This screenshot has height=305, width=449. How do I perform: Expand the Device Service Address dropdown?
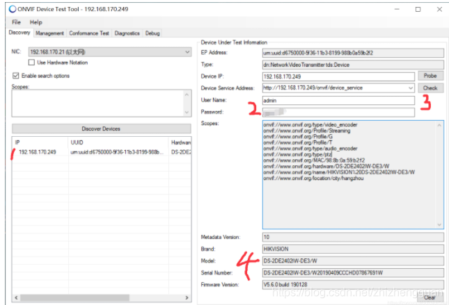point(411,88)
